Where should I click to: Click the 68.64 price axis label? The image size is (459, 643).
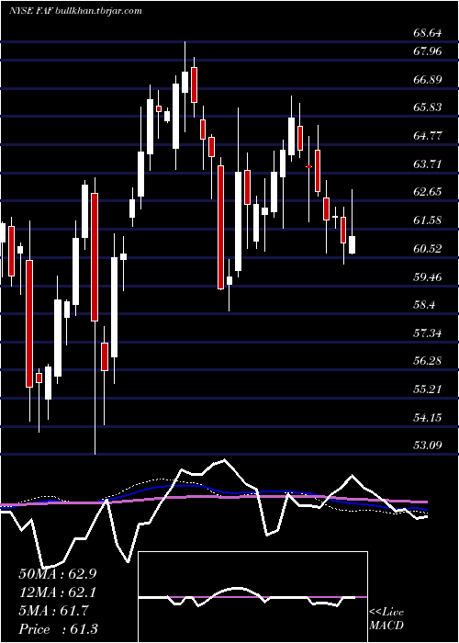[428, 33]
